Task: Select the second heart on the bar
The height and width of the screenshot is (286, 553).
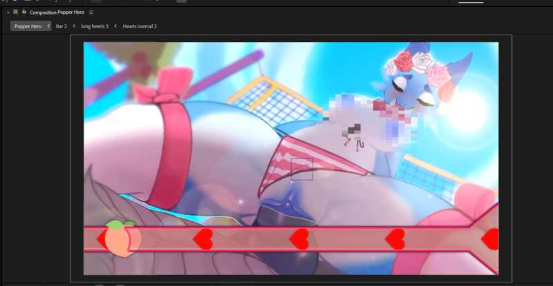Action: pyautogui.click(x=299, y=239)
